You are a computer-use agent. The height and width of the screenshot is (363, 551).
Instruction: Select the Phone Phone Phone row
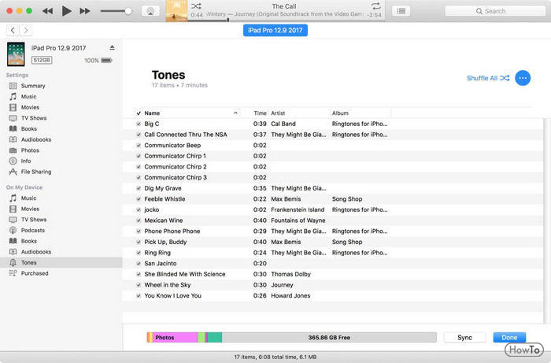333,232
